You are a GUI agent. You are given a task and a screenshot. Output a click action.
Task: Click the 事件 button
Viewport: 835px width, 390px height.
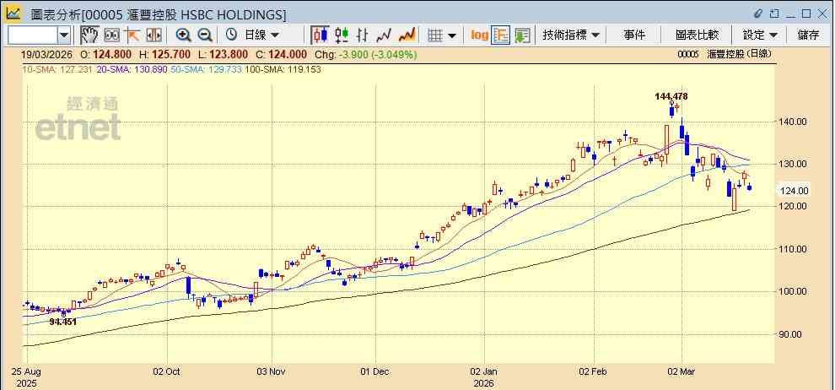pyautogui.click(x=633, y=35)
